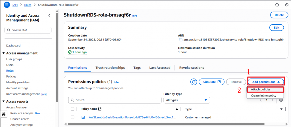Click the info circle icon in header
Image resolution: width=291 pixels, height=127 pixels.
[277, 5]
